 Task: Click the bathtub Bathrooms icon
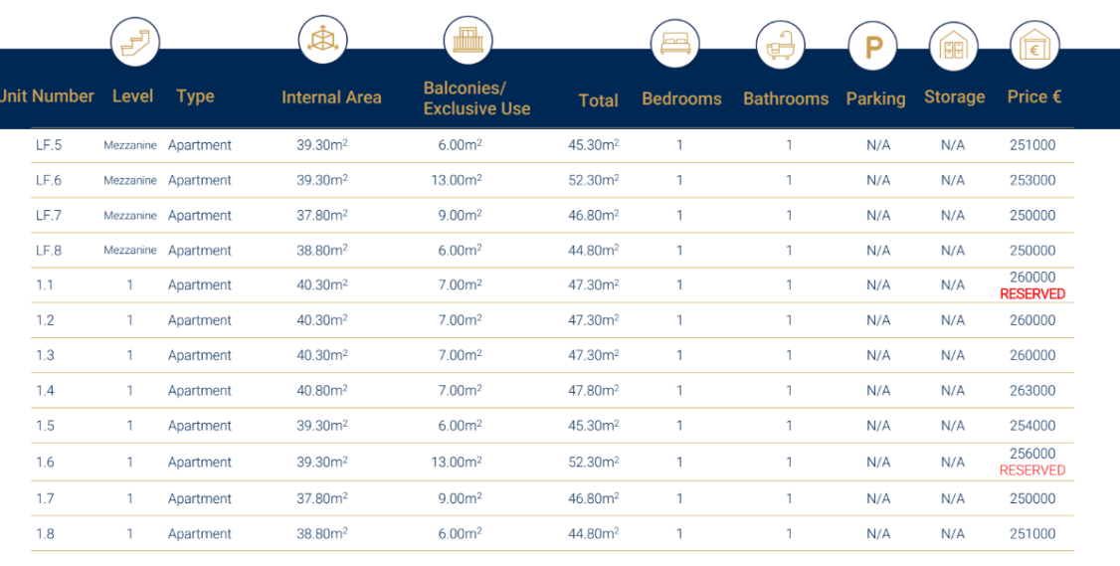[780, 45]
